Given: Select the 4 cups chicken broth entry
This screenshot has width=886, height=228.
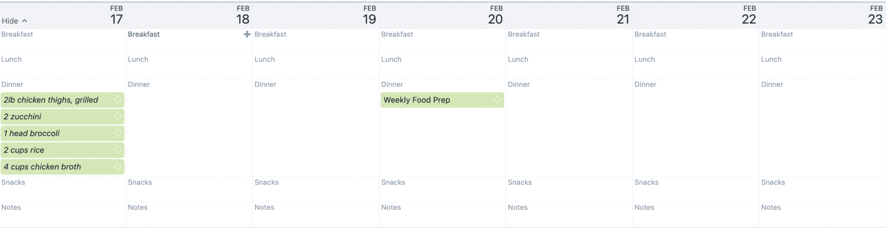Looking at the screenshot, I should click(62, 167).
